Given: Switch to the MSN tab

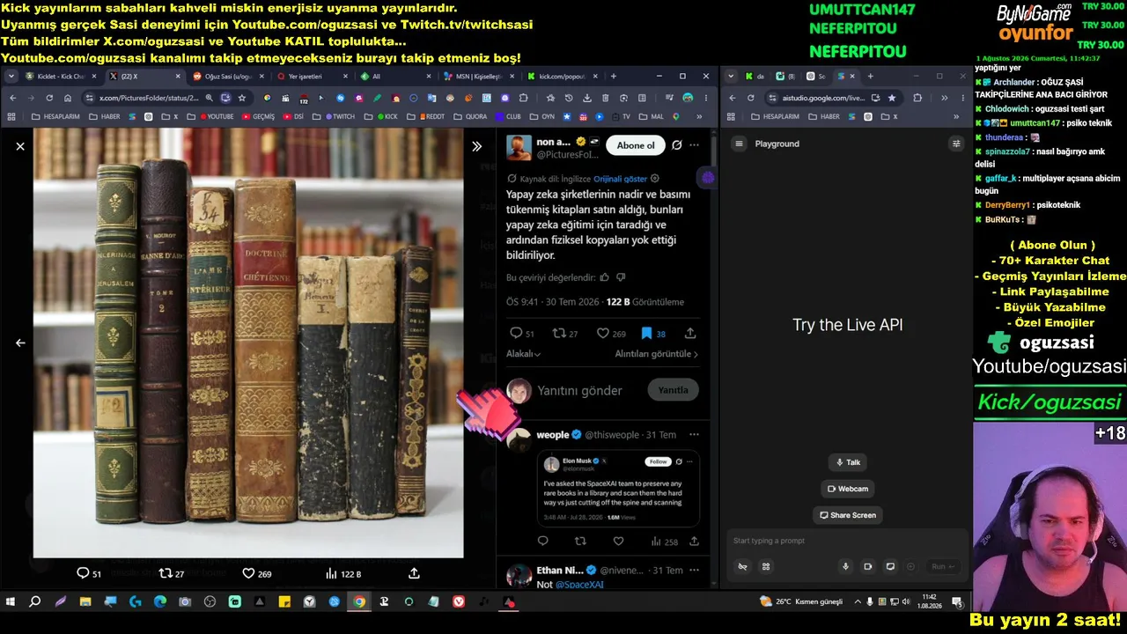Looking at the screenshot, I should tap(476, 77).
